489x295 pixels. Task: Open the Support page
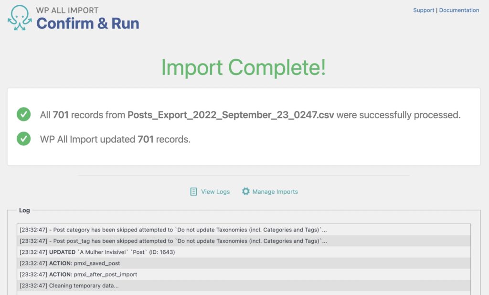pos(424,10)
